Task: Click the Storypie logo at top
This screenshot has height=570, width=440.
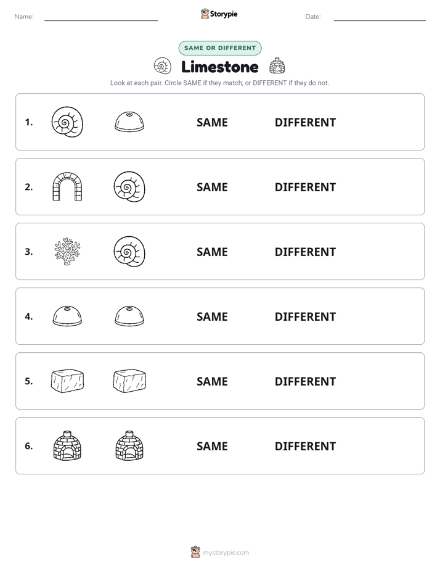Action: (219, 14)
